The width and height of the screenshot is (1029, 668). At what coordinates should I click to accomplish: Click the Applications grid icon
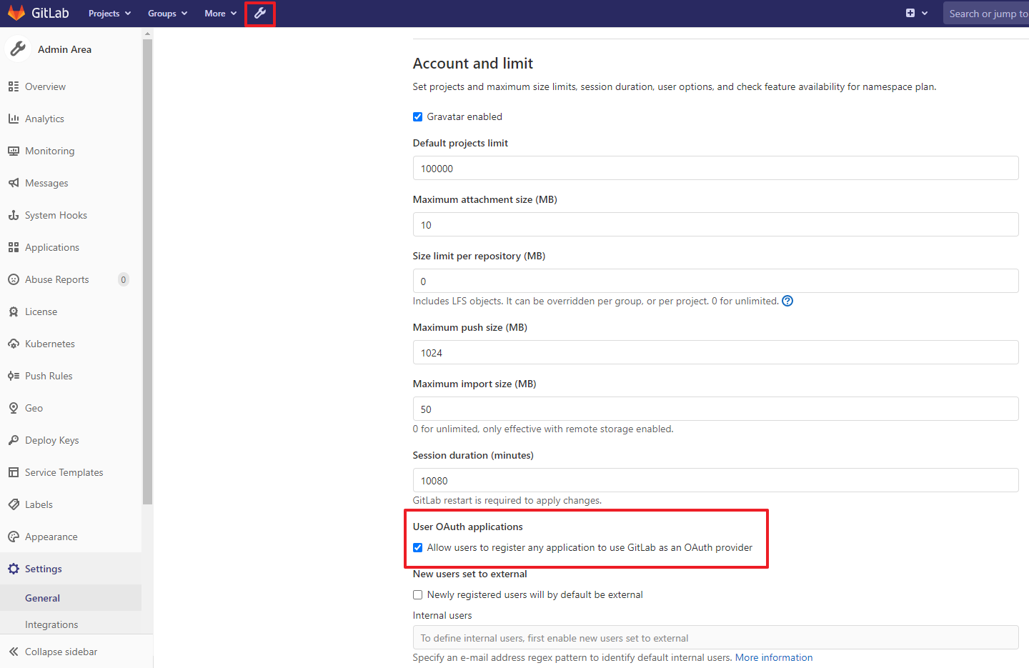14,247
